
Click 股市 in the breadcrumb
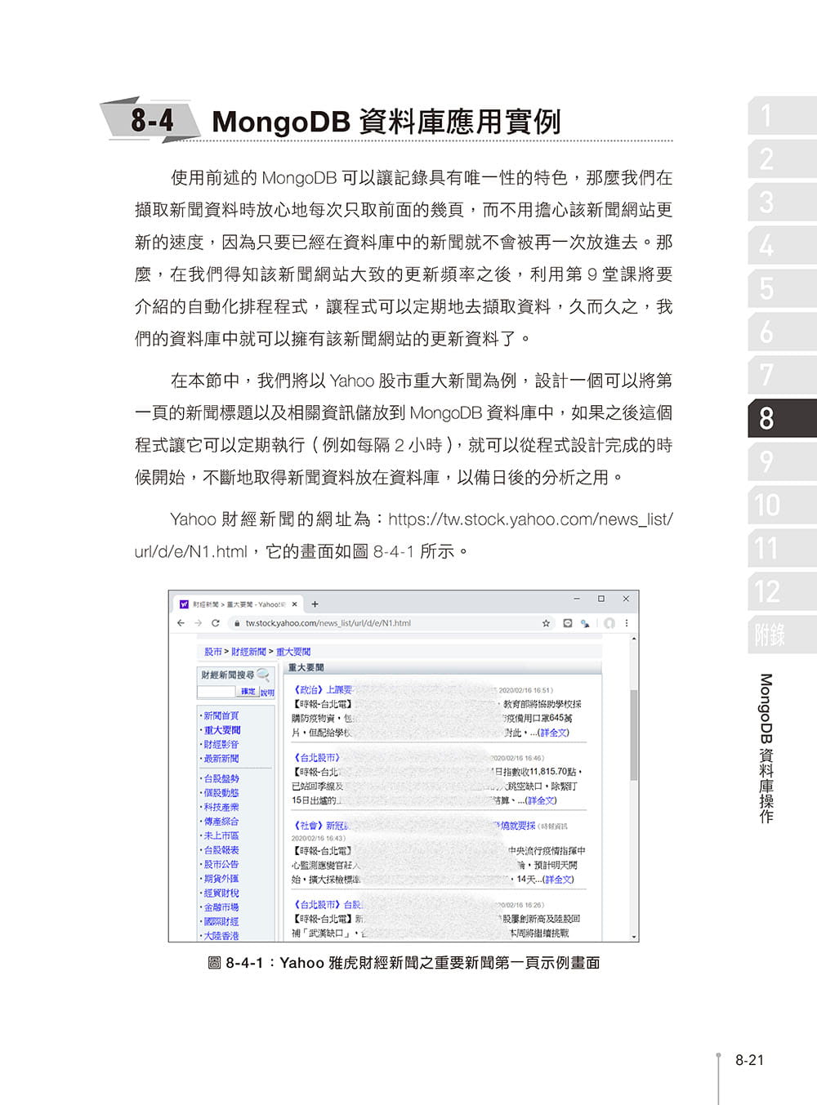coord(213,652)
